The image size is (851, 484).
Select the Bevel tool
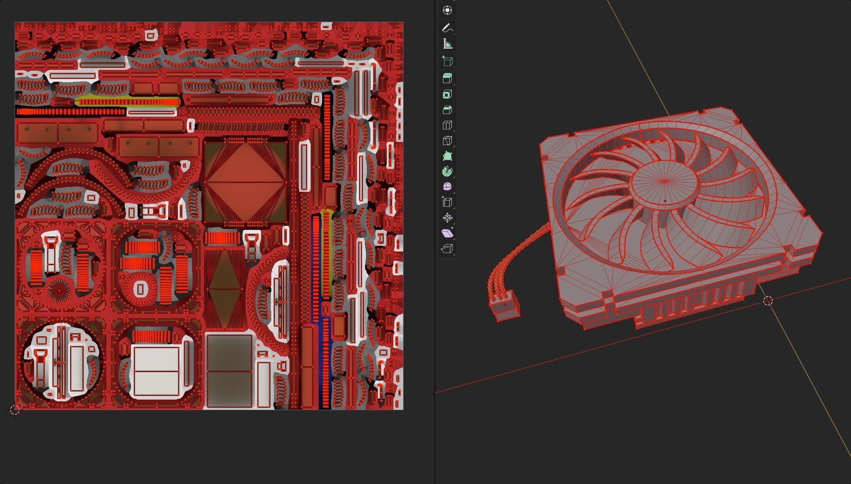click(447, 110)
